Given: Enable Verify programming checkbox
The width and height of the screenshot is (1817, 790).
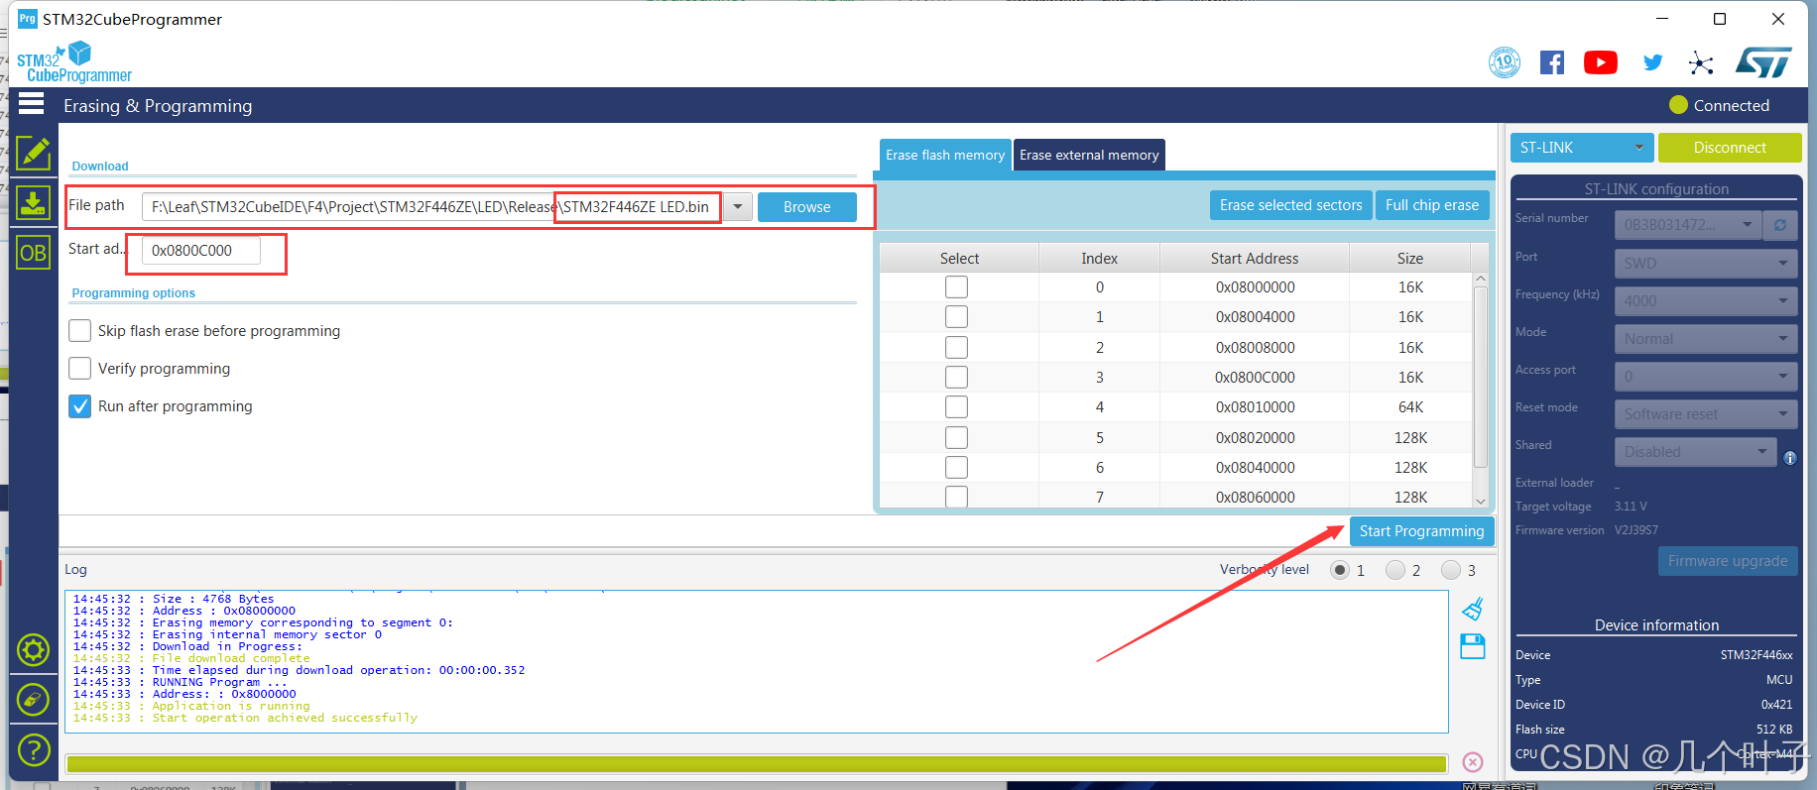Looking at the screenshot, I should tap(80, 368).
